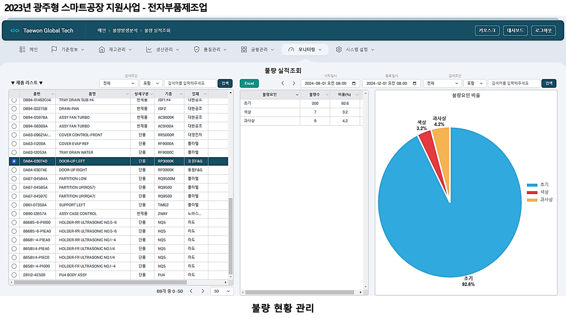Open calendar picker for start date field
566x318 pixels.
[354, 83]
